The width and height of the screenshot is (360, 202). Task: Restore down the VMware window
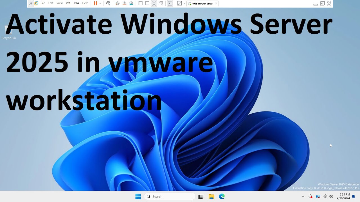coord(322,3)
